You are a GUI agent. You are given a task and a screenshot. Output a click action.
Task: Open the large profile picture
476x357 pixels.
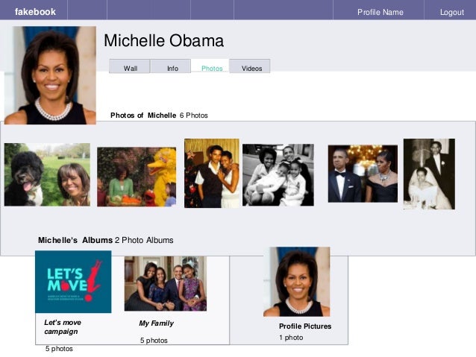pyautogui.click(x=51, y=75)
